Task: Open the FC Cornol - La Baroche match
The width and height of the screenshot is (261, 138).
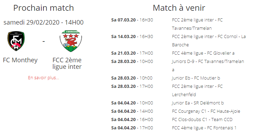Action: point(209,40)
